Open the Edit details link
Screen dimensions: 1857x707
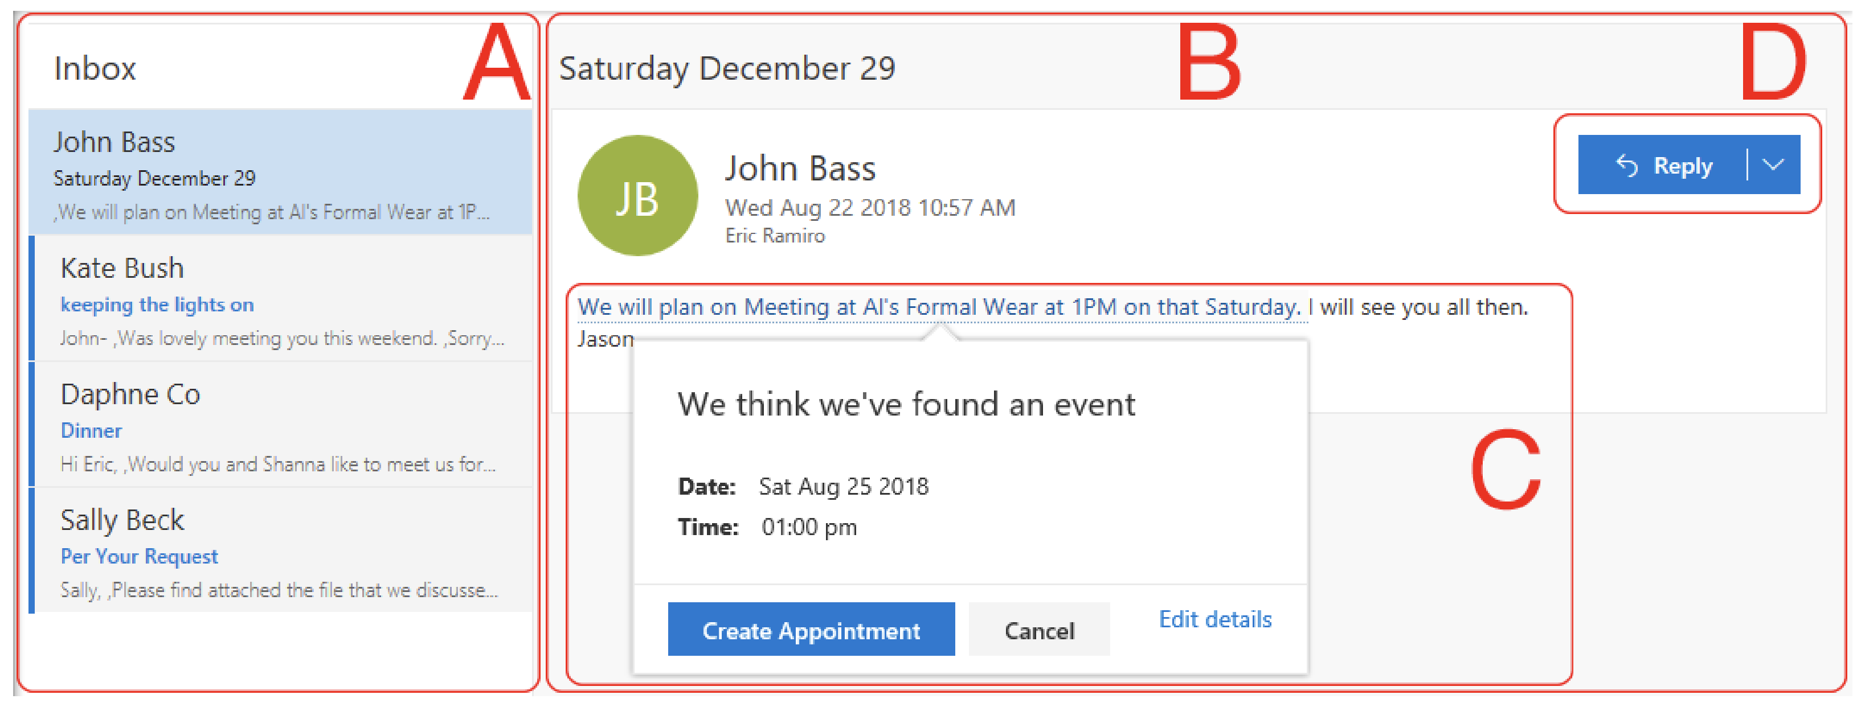[x=1214, y=619]
